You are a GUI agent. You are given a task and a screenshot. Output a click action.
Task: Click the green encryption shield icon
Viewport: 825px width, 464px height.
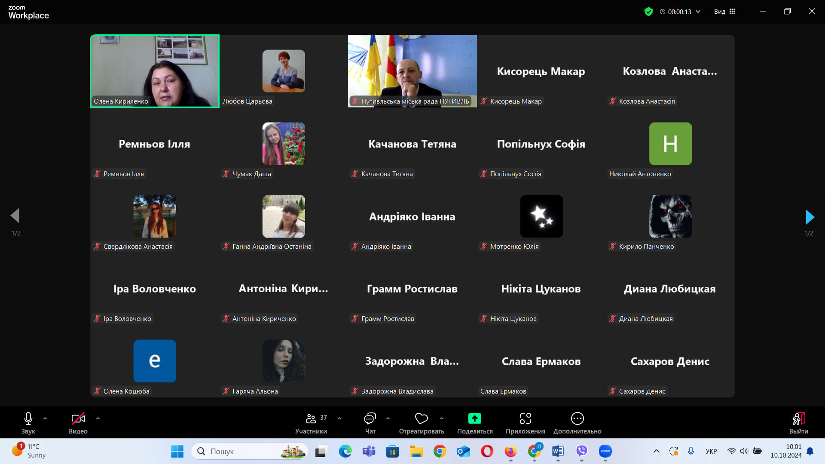point(648,12)
